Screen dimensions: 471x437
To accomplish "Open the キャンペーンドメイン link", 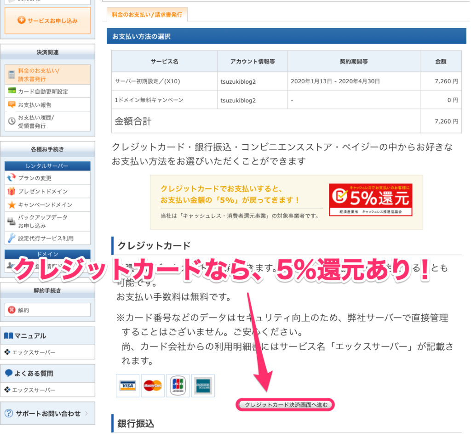I will (47, 204).
